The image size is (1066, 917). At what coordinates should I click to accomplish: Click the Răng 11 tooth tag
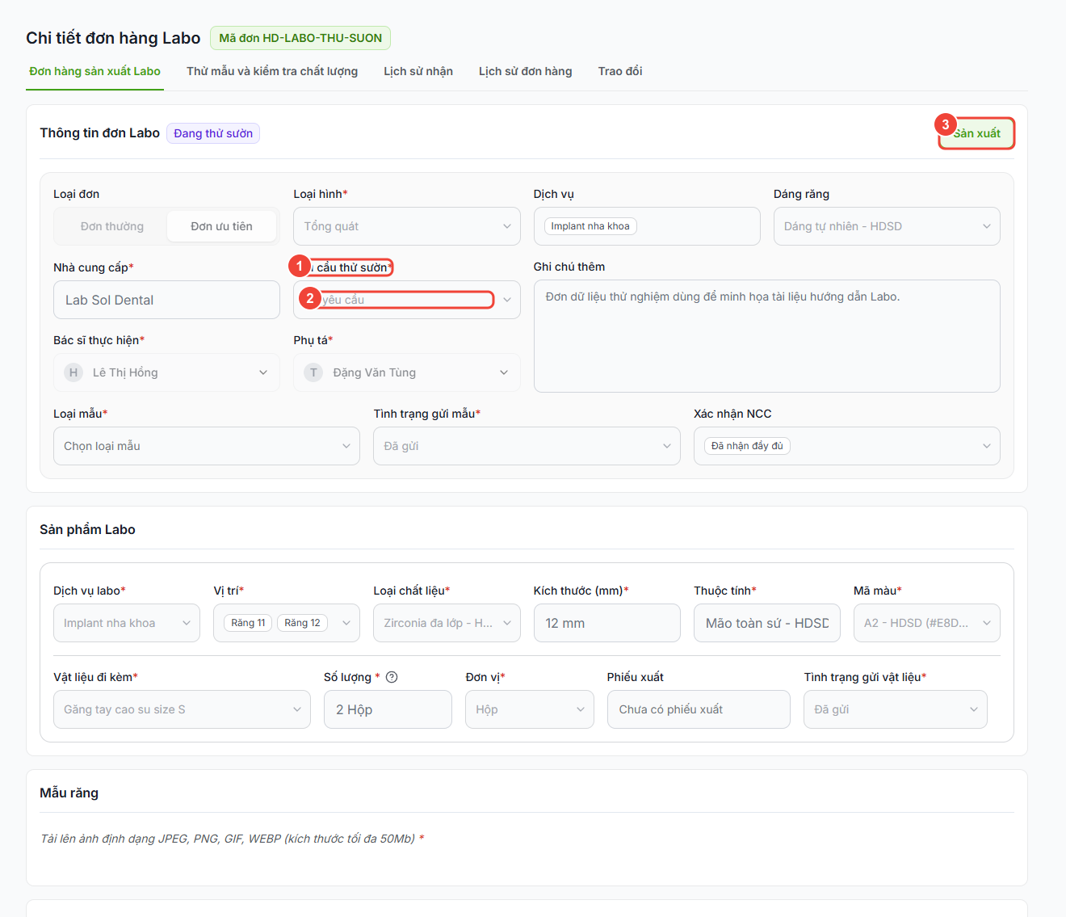tap(248, 623)
